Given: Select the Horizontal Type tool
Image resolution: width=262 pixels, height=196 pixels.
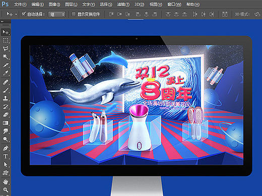Looking at the screenshot, I should (x=6, y=156).
